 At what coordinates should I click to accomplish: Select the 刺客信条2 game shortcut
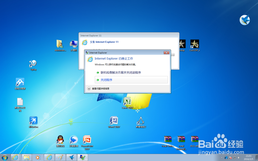point(141,122)
